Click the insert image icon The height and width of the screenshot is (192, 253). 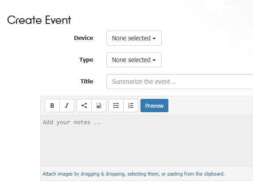pyautogui.click(x=99, y=106)
